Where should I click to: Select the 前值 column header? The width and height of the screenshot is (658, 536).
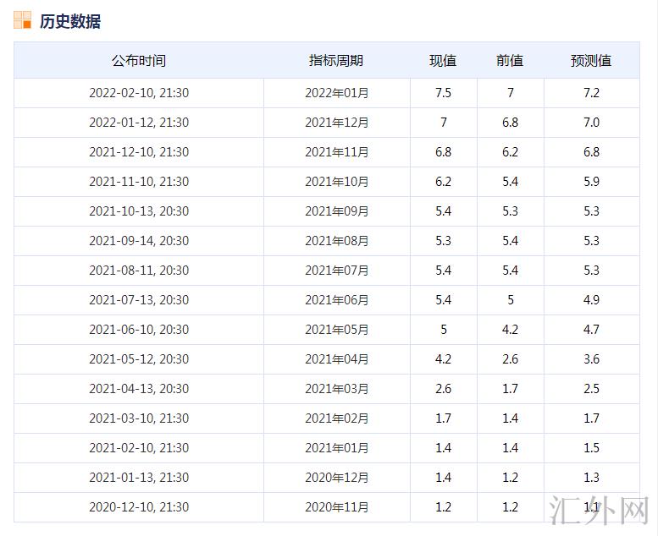pyautogui.click(x=510, y=61)
